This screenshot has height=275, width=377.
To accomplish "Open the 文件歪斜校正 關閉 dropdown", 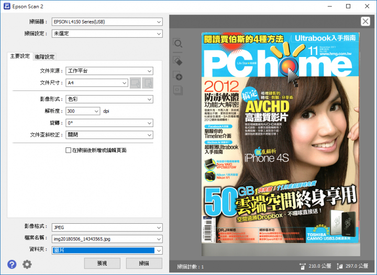I will 109,135.
